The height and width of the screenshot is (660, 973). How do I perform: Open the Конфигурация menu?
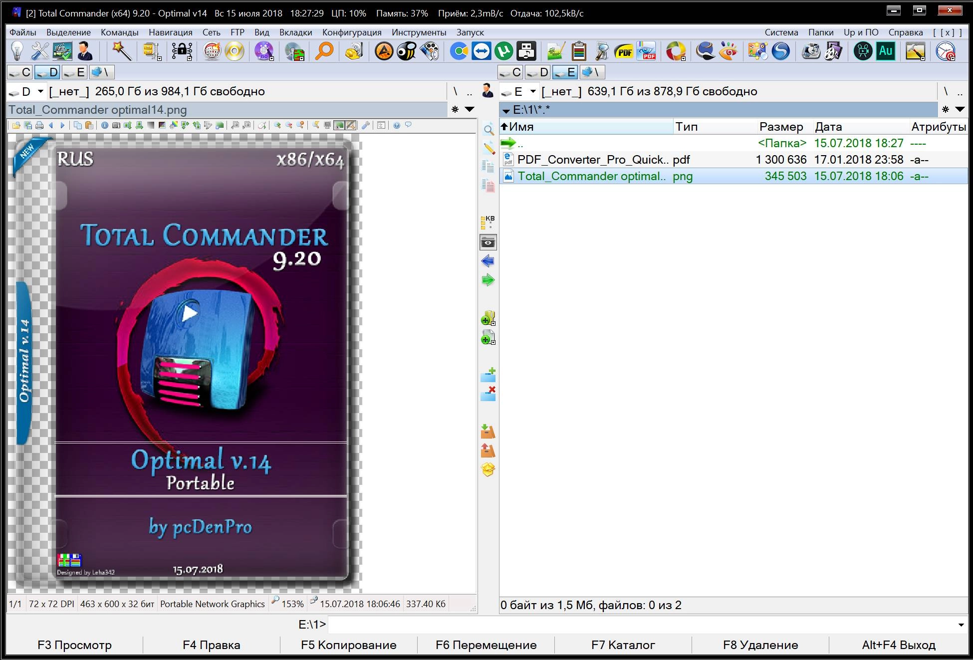click(x=352, y=32)
